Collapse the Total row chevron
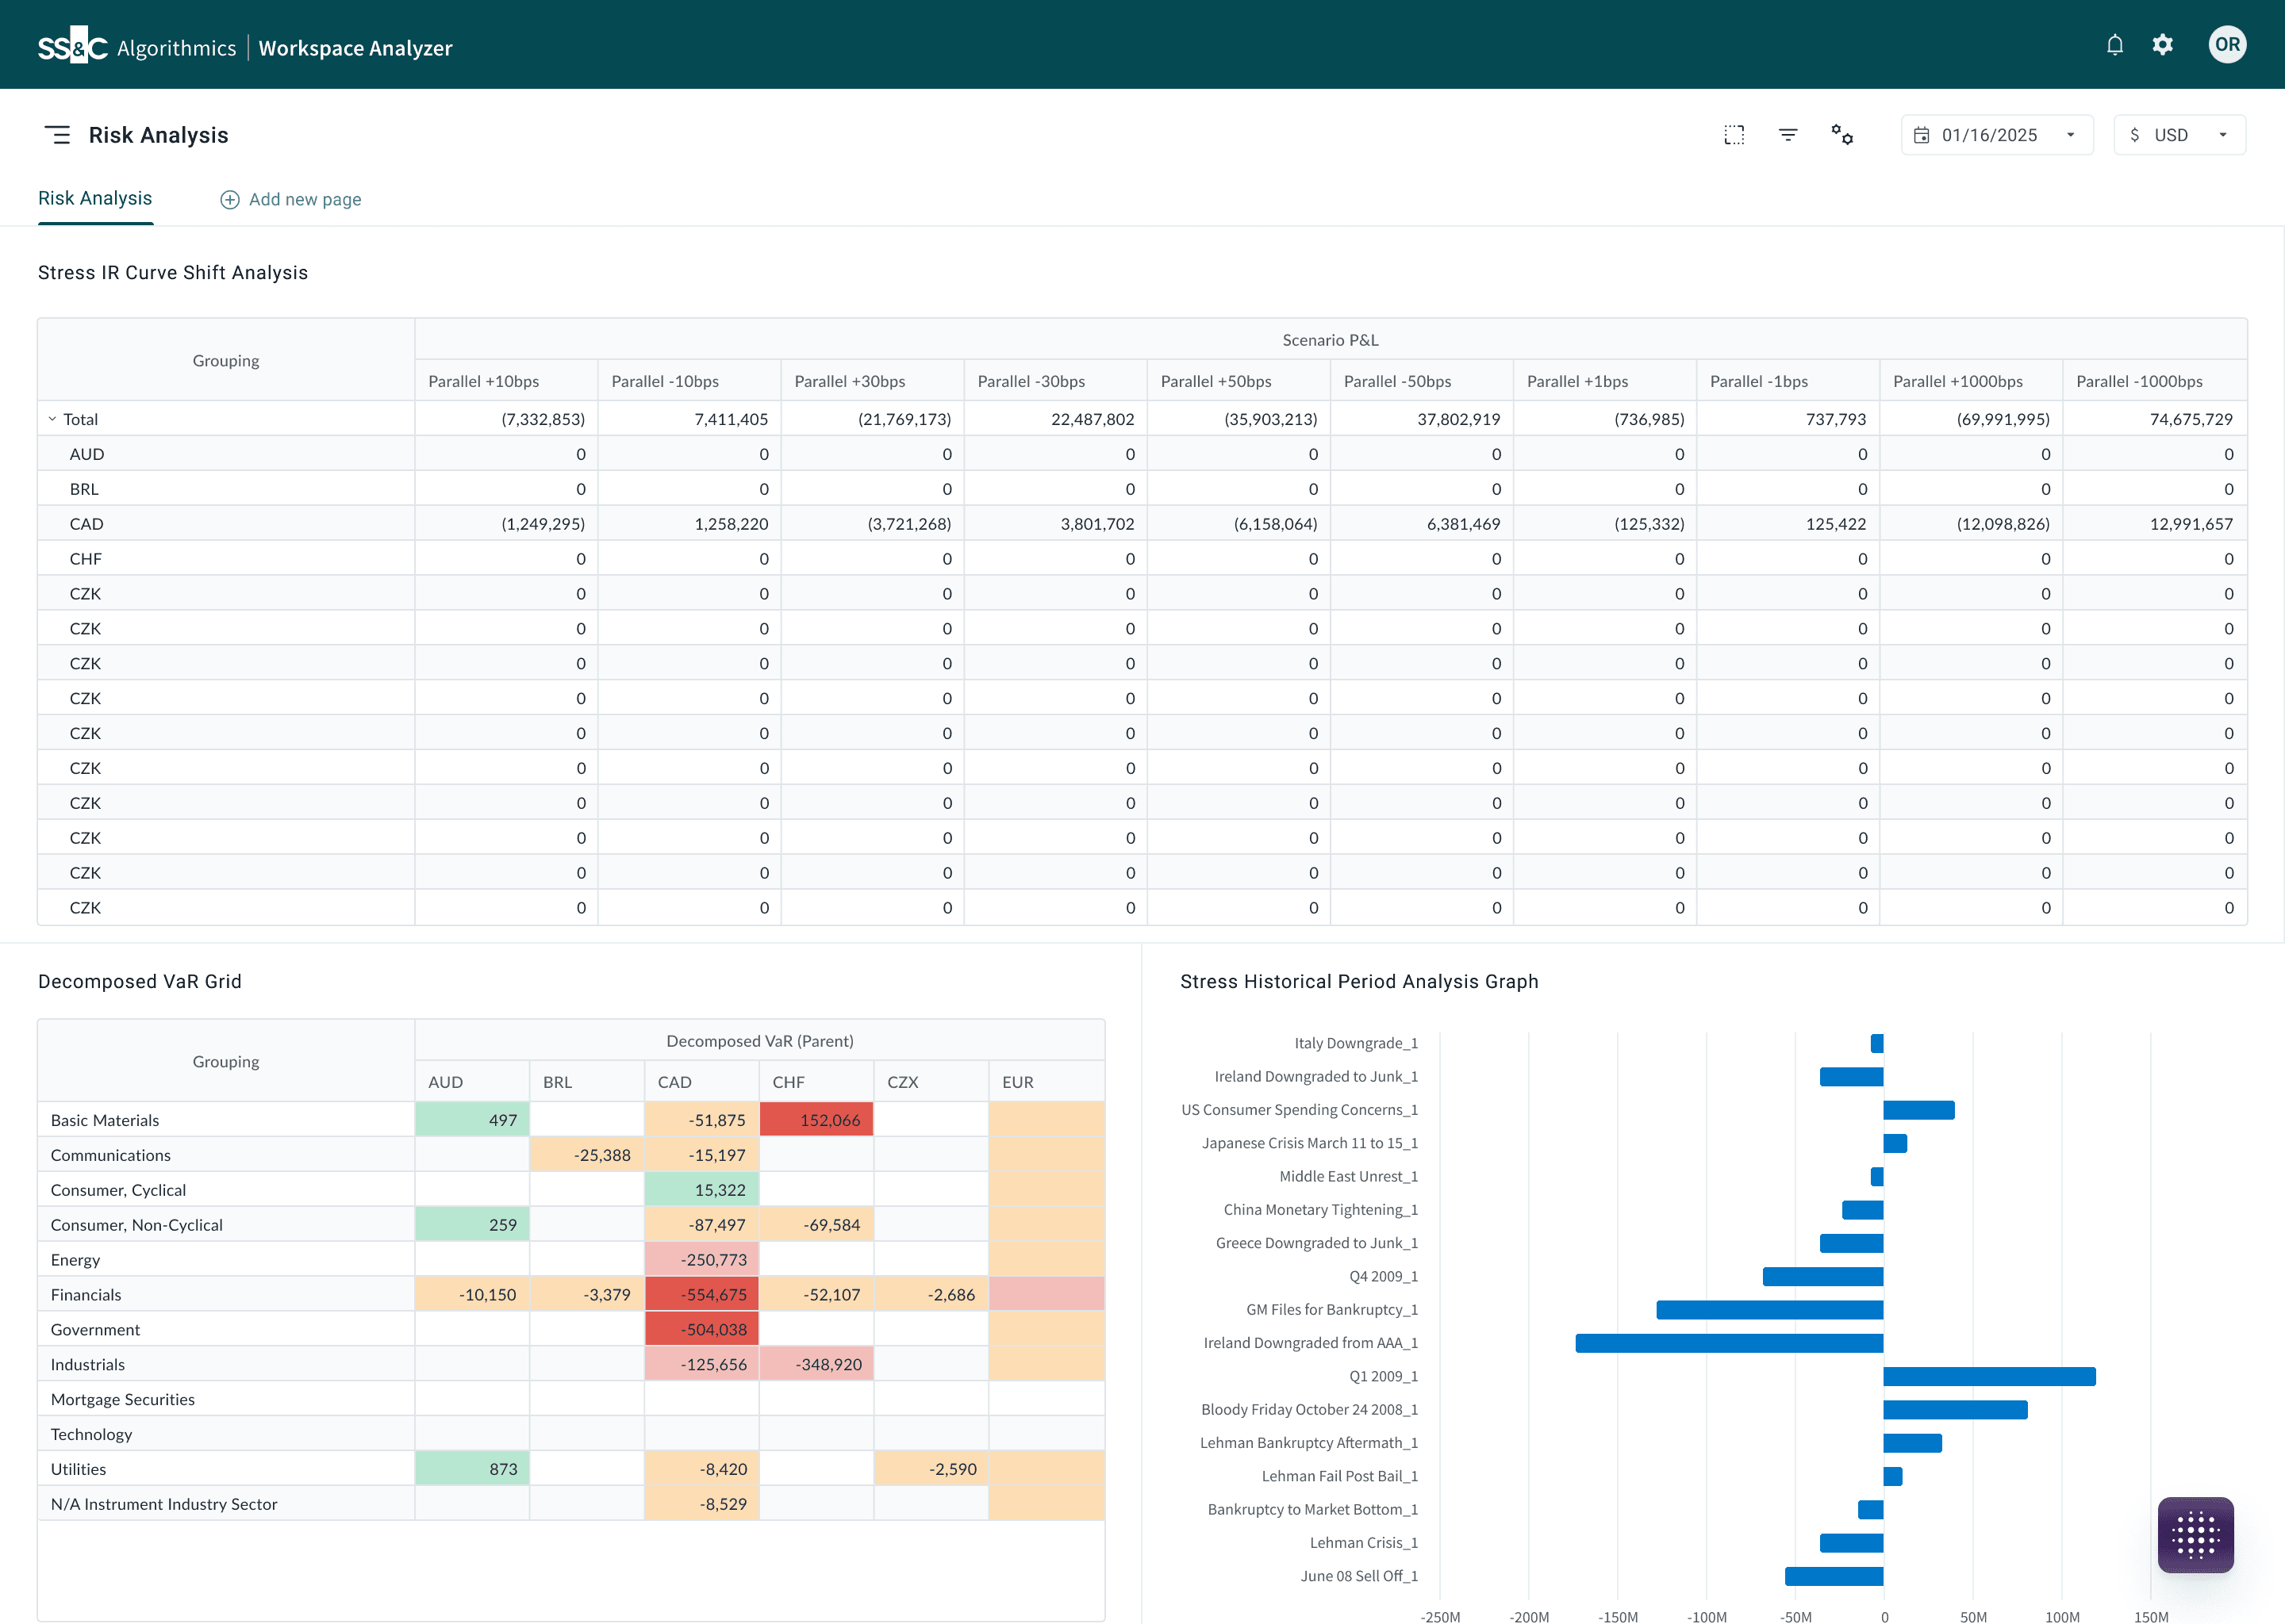 pos(52,419)
